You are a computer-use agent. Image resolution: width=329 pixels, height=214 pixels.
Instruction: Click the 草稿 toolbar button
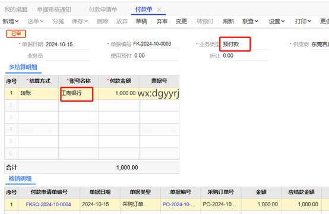coord(141,21)
